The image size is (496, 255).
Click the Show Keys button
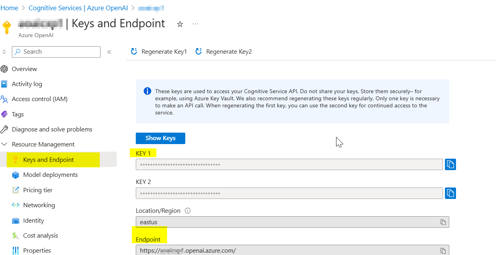[x=160, y=138]
